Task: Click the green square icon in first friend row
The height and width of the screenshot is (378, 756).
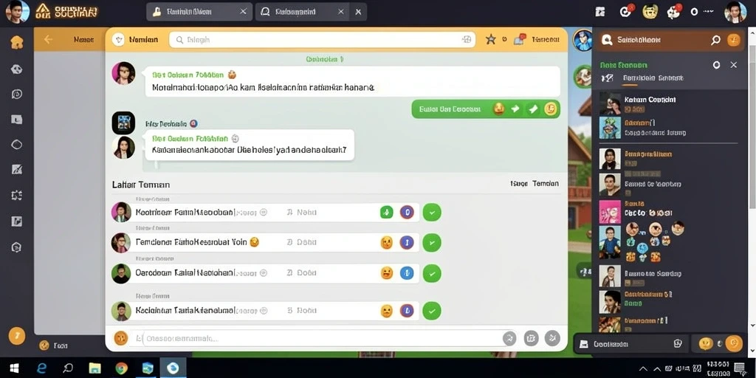Action: [x=387, y=212]
